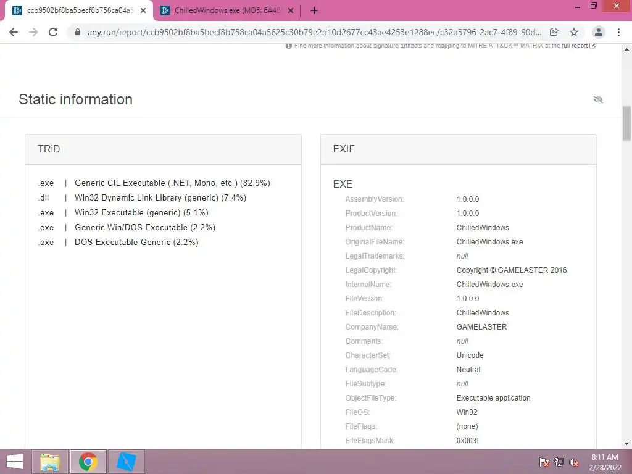Open a new browser tab
Image resolution: width=632 pixels, height=474 pixels.
[314, 10]
